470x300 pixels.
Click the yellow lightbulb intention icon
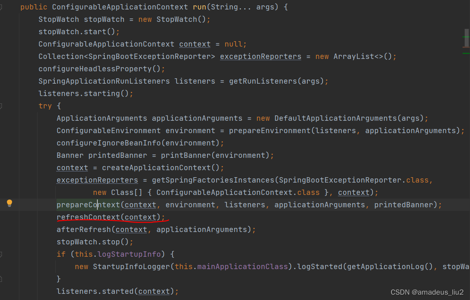(x=9, y=203)
